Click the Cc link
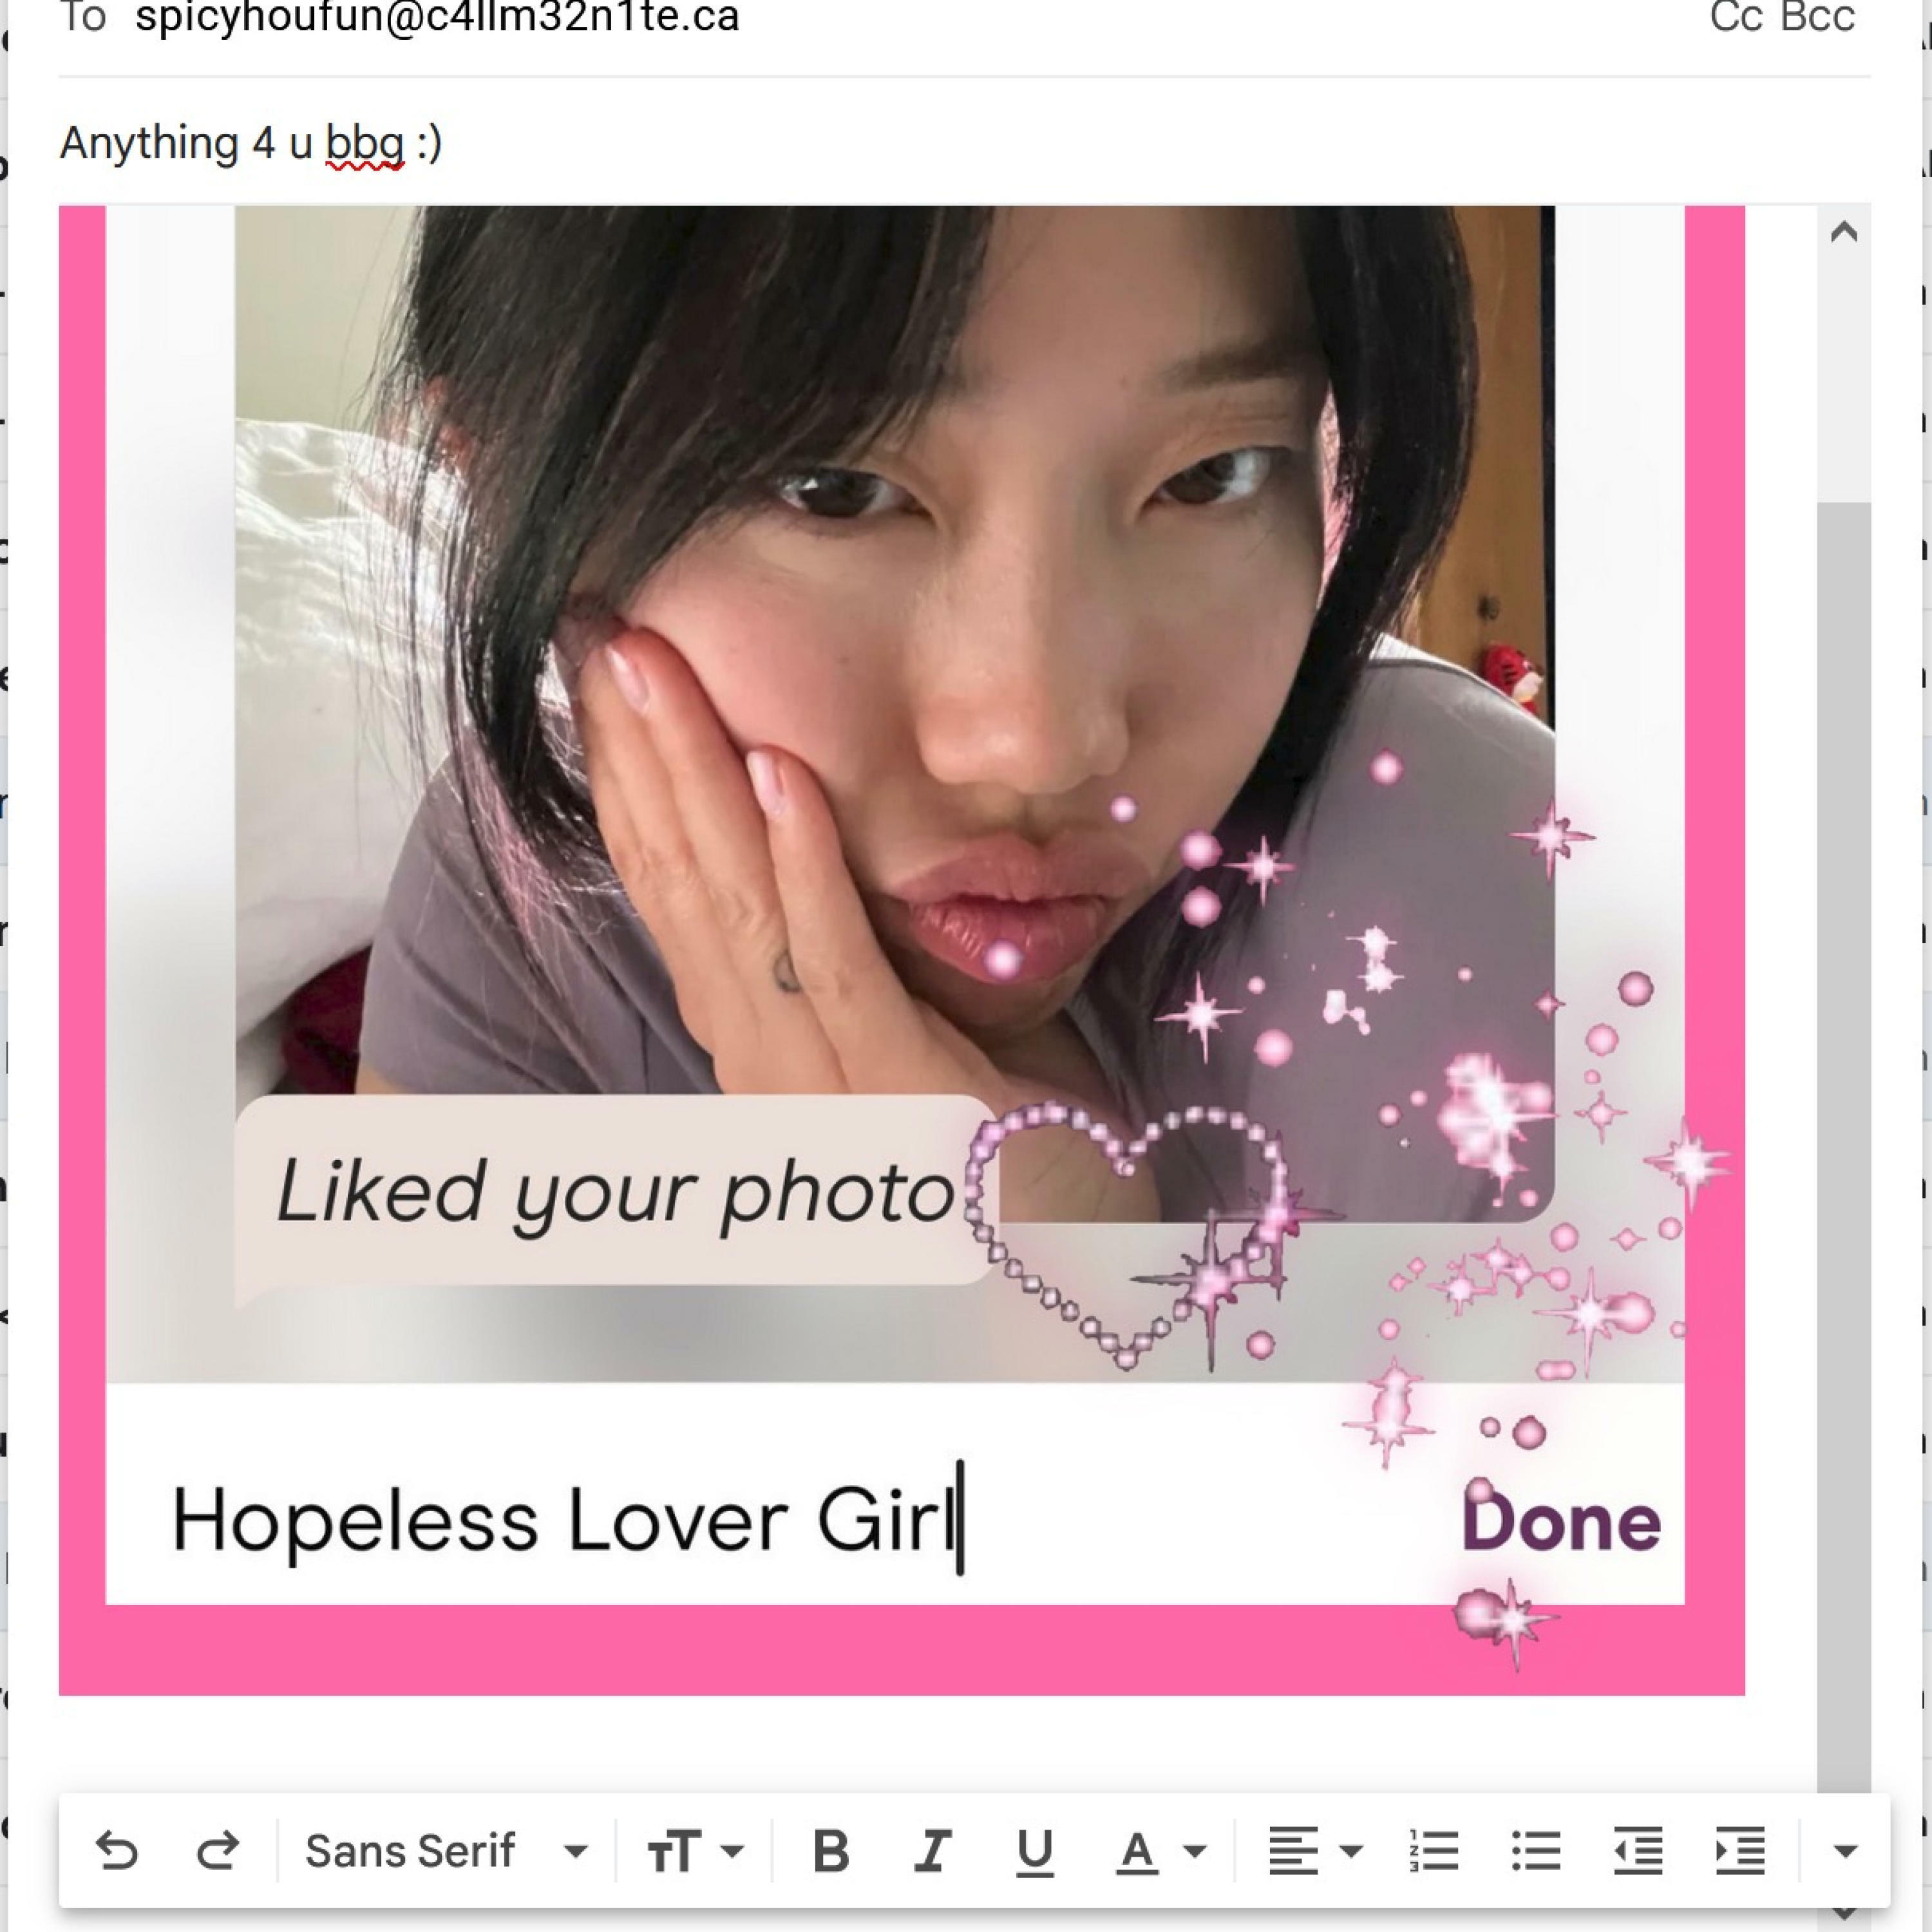Screen dimensions: 1932x1932 pyautogui.click(x=1736, y=16)
